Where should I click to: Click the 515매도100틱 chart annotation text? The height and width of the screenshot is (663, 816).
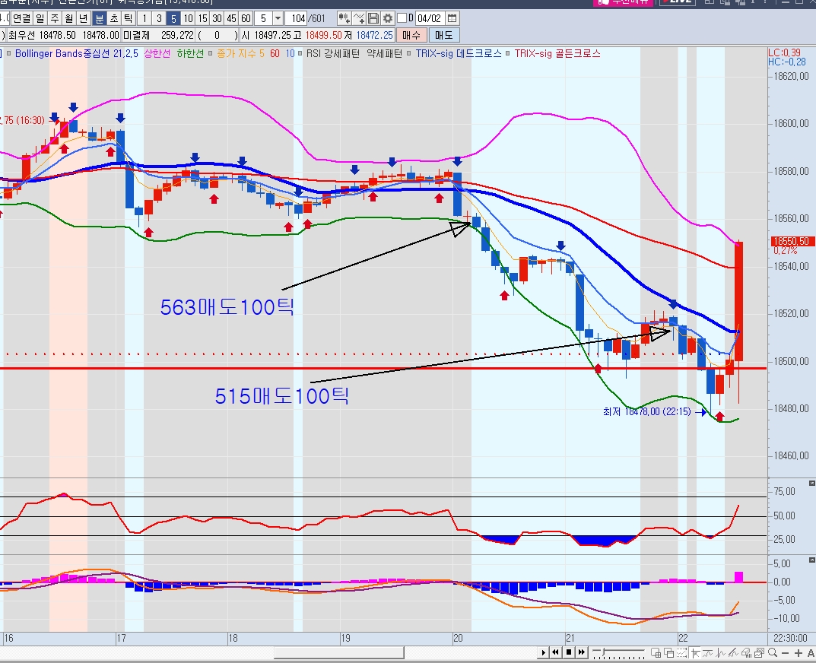pyautogui.click(x=282, y=396)
